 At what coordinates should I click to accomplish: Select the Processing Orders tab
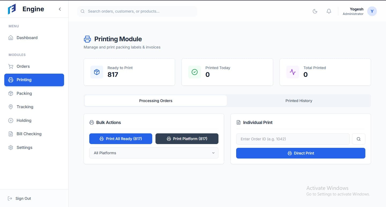pyautogui.click(x=155, y=101)
